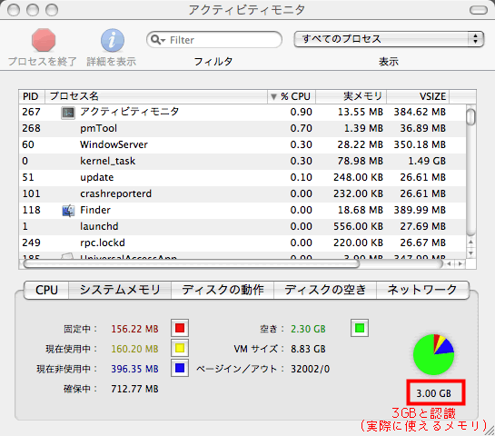Click the 156.22 MB wired value
This screenshot has height=436, width=495.
point(134,329)
